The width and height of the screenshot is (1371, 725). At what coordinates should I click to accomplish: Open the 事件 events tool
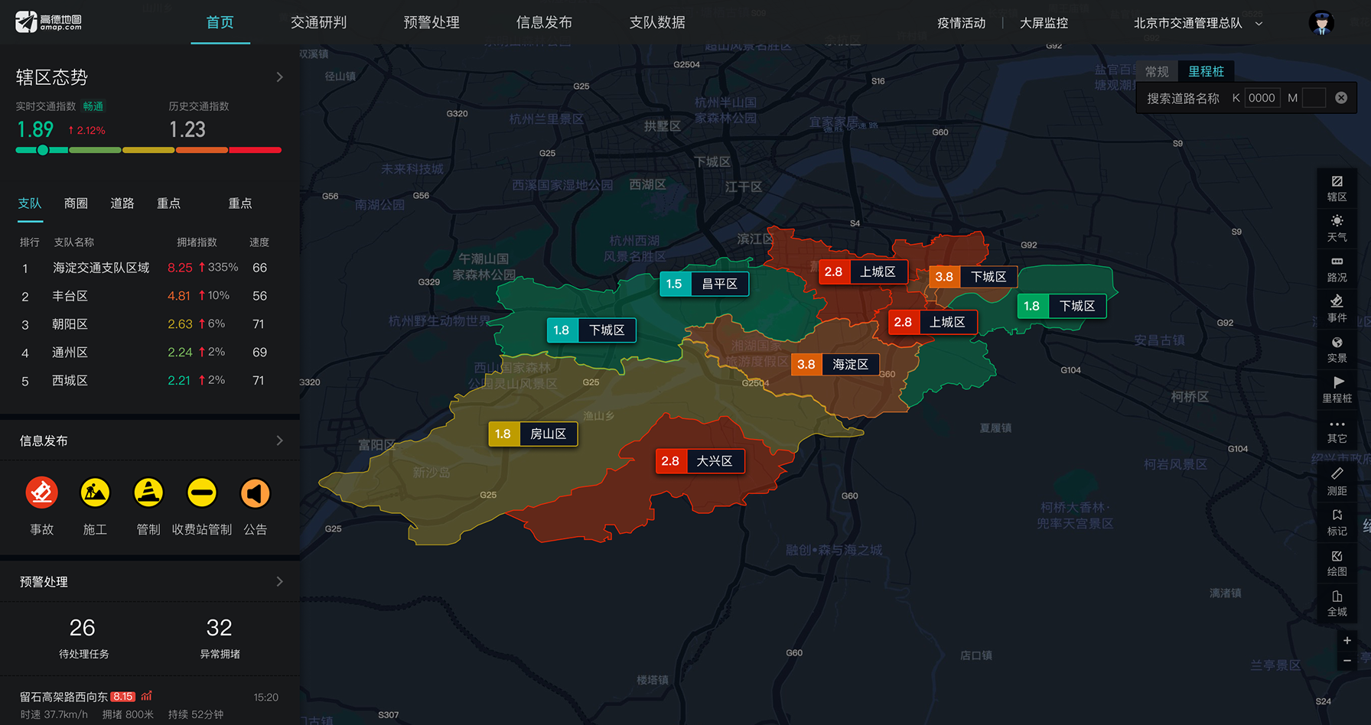tap(1337, 309)
